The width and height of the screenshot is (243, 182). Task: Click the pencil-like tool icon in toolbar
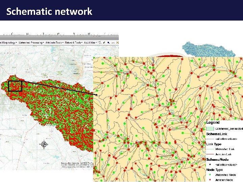click(104, 42)
